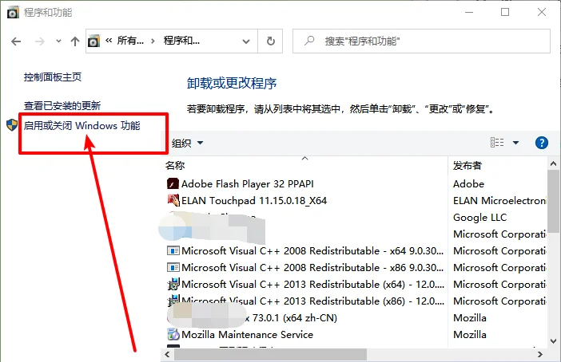The image size is (561, 362).
Task: Open the 组织 dropdown menu
Action: pyautogui.click(x=187, y=144)
